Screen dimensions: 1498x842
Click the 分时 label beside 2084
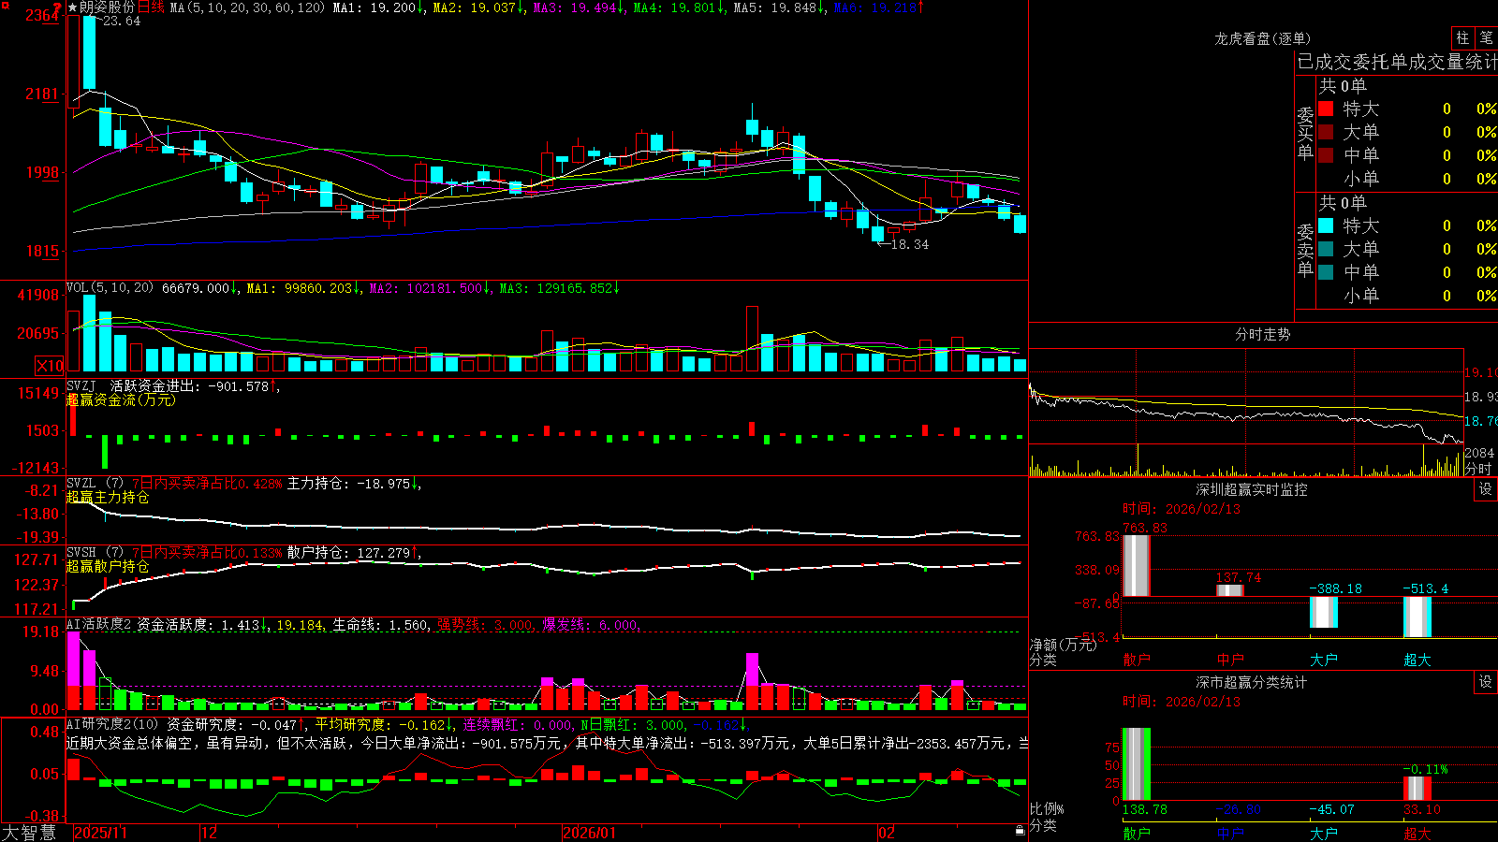click(1479, 468)
